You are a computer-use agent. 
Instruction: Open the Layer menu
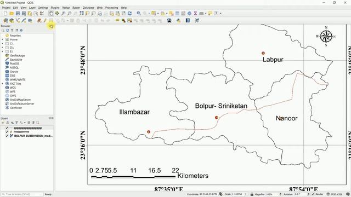point(32,8)
